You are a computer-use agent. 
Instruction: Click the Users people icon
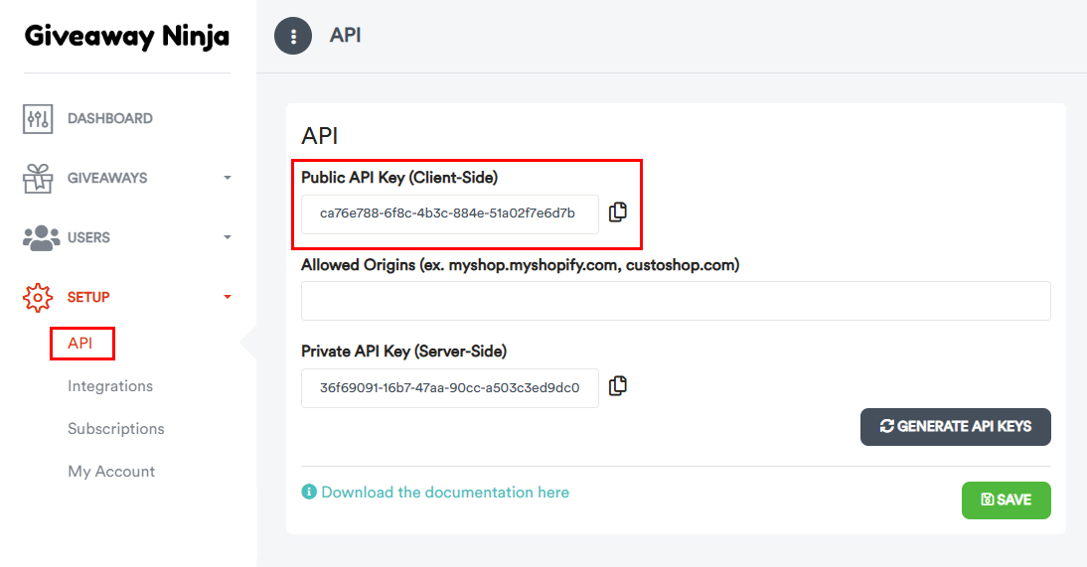coord(40,238)
